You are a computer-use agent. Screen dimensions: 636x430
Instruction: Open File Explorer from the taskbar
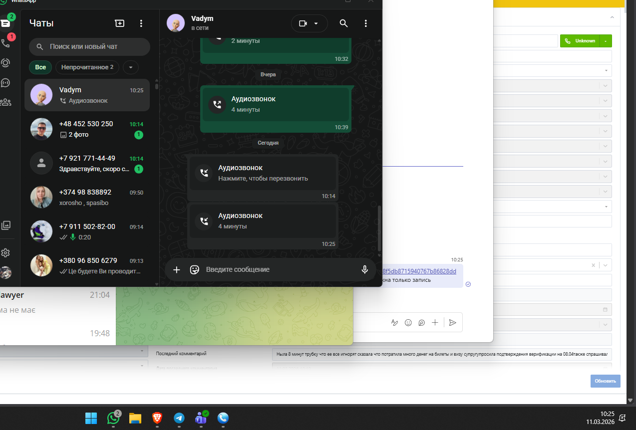coord(135,418)
